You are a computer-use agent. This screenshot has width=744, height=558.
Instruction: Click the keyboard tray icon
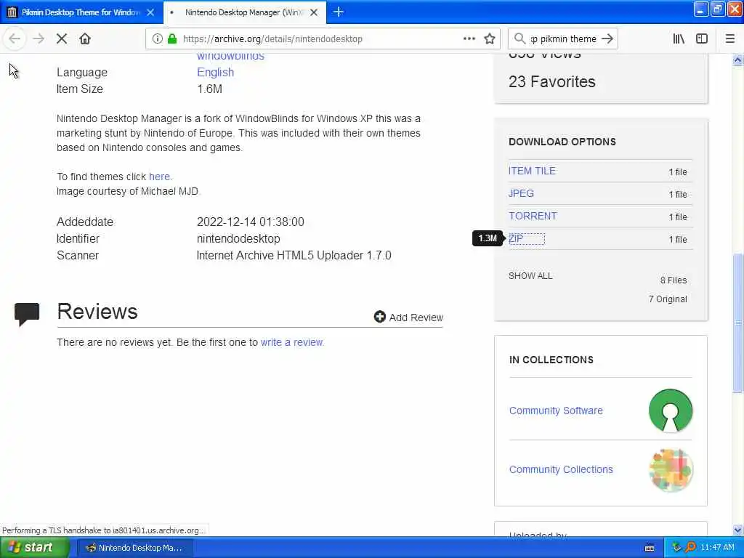pos(650,548)
